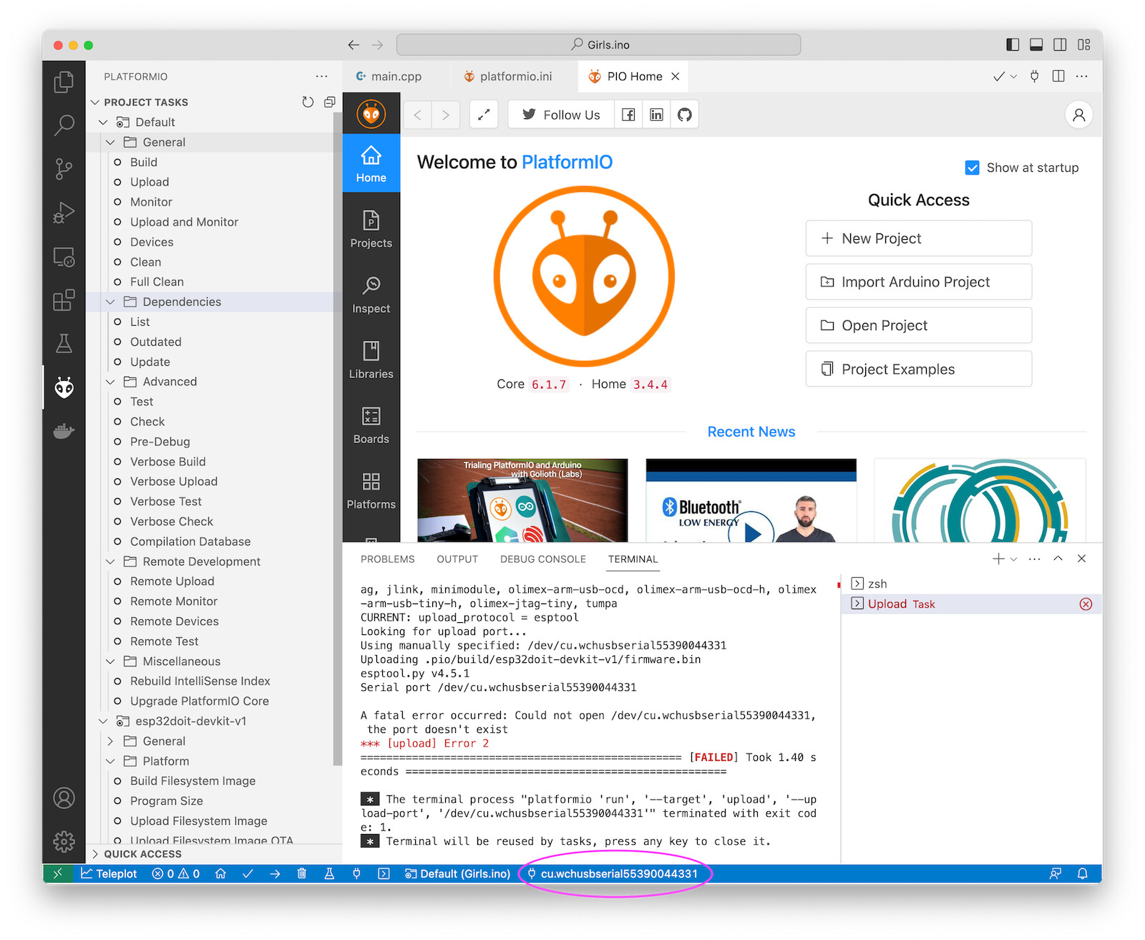1145x940 pixels.
Task: Open the PIO Boards page
Action: tap(371, 425)
